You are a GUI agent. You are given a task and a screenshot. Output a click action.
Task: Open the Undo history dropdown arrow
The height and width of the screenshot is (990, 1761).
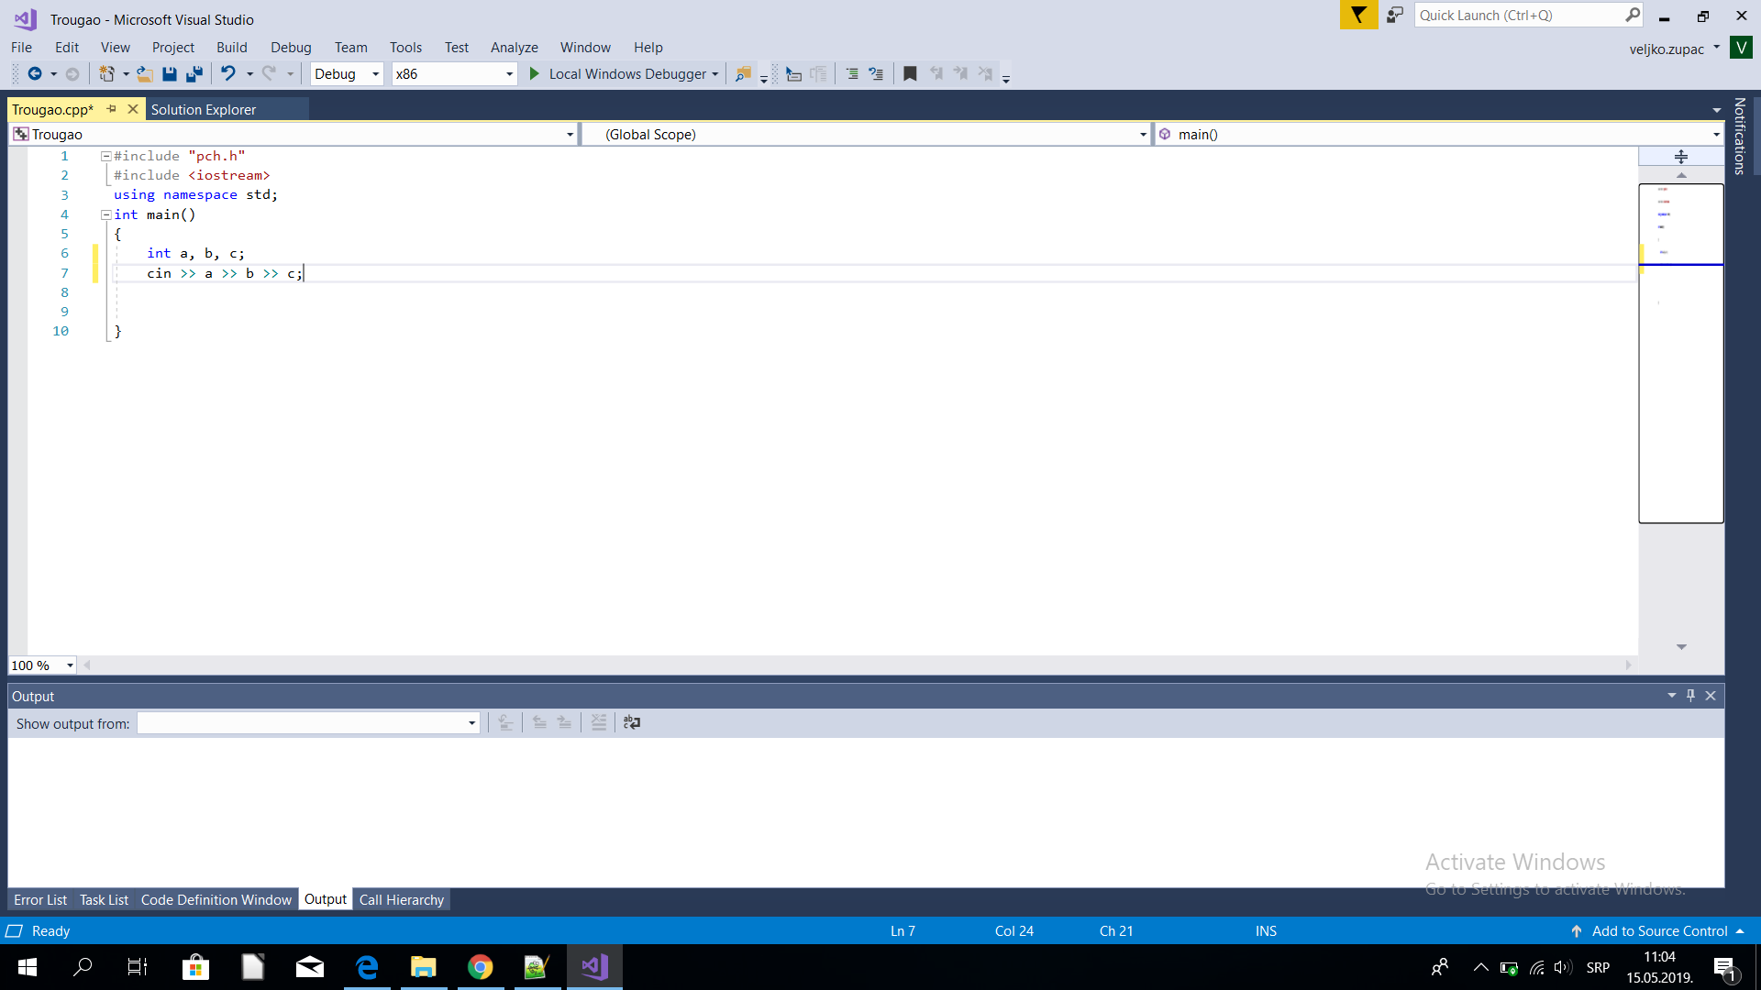tap(249, 74)
